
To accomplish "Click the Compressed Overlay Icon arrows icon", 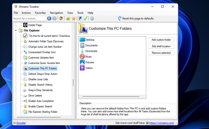I will coord(25,52).
